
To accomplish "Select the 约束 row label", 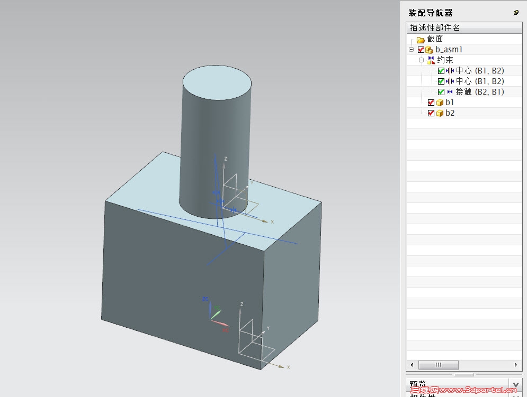I will click(x=445, y=60).
